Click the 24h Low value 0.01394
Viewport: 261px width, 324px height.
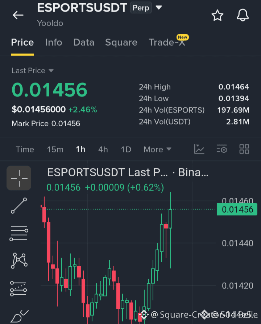[x=234, y=99]
